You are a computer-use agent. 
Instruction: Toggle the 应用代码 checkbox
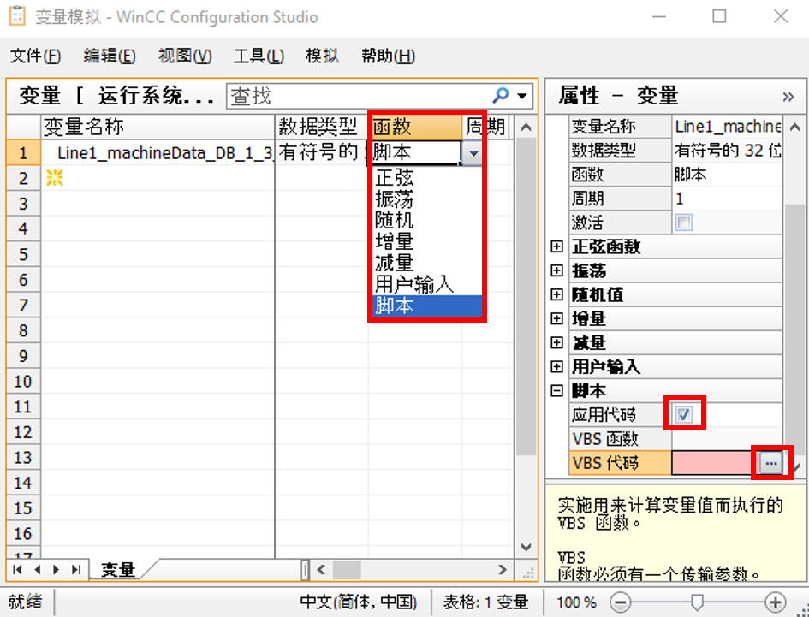point(684,414)
